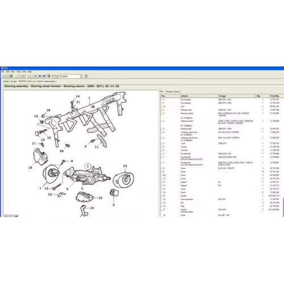Click callout number 2 on steering column
Screen dimensions: 284x284
pyautogui.click(x=87, y=166)
